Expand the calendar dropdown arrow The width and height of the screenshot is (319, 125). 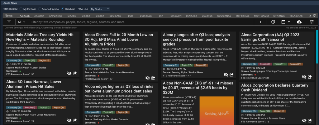(x=289, y=22)
